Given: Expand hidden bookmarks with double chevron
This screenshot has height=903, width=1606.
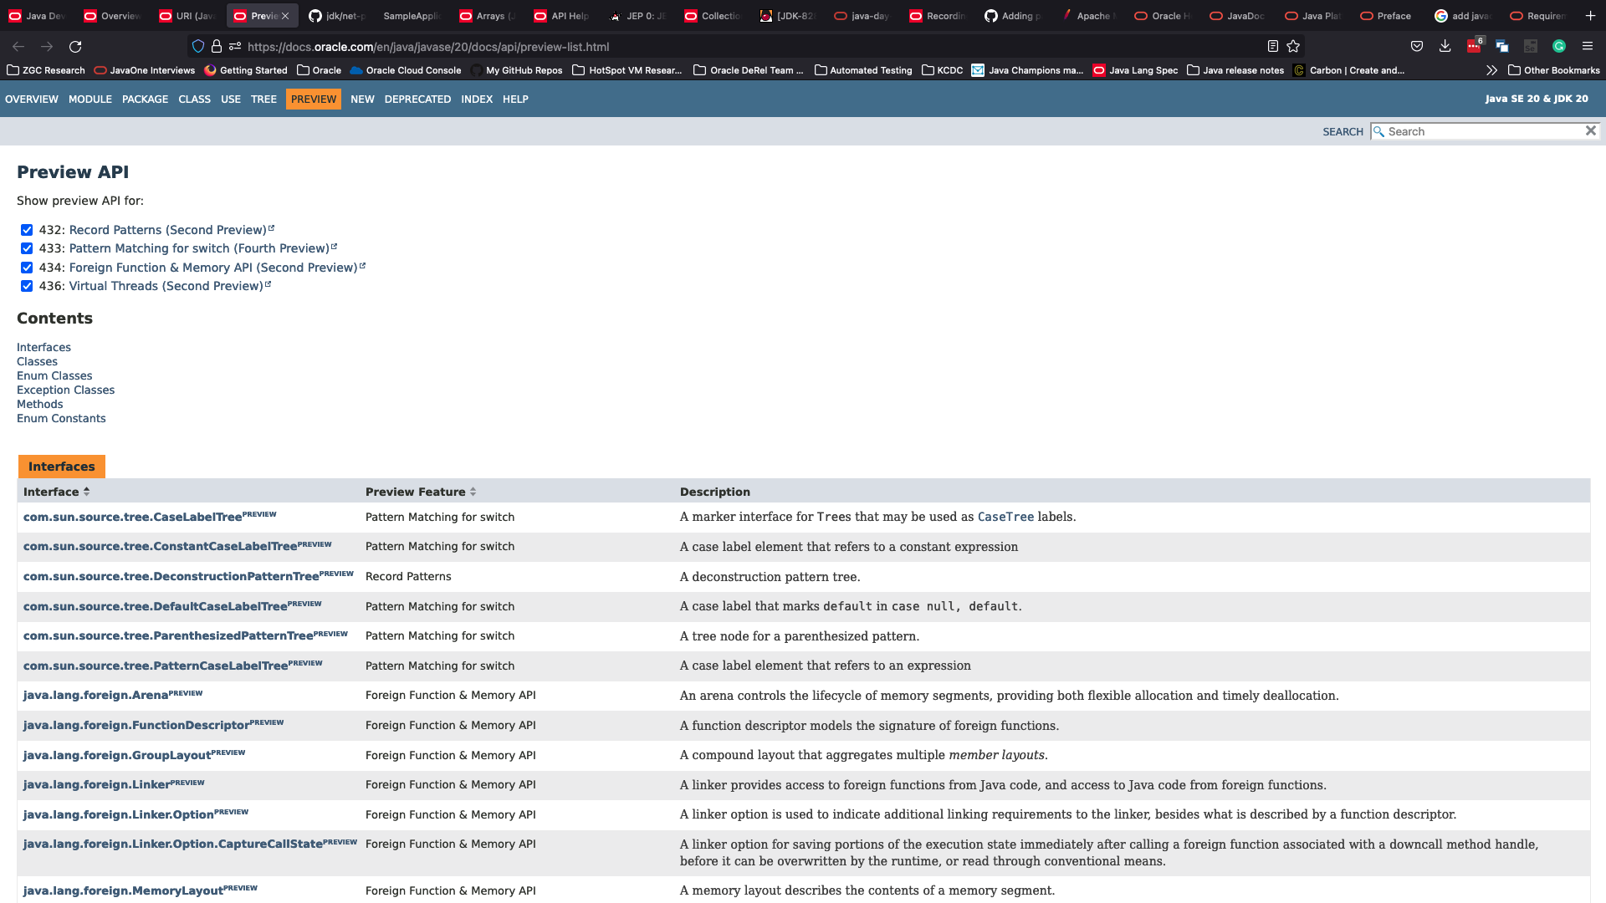Looking at the screenshot, I should (1491, 70).
